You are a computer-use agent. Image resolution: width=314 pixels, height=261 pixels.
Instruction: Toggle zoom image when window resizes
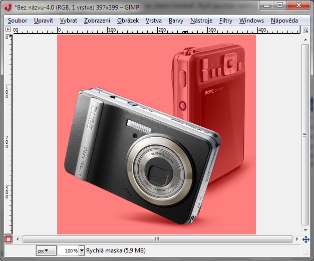coord(305,30)
